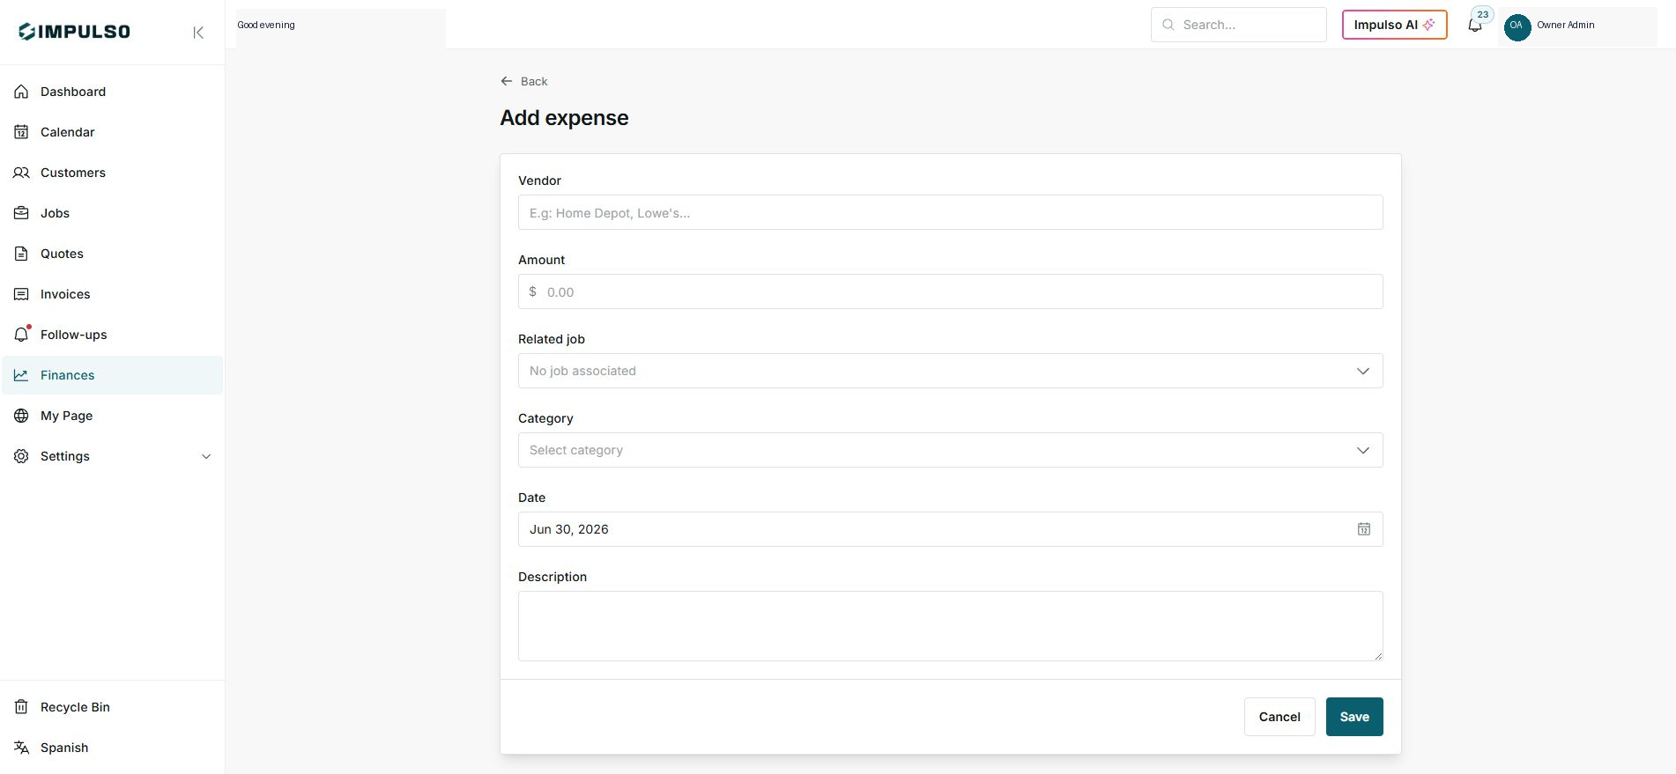Click the Follow-ups bell icon
Image resolution: width=1676 pixels, height=774 pixels.
pos(21,335)
